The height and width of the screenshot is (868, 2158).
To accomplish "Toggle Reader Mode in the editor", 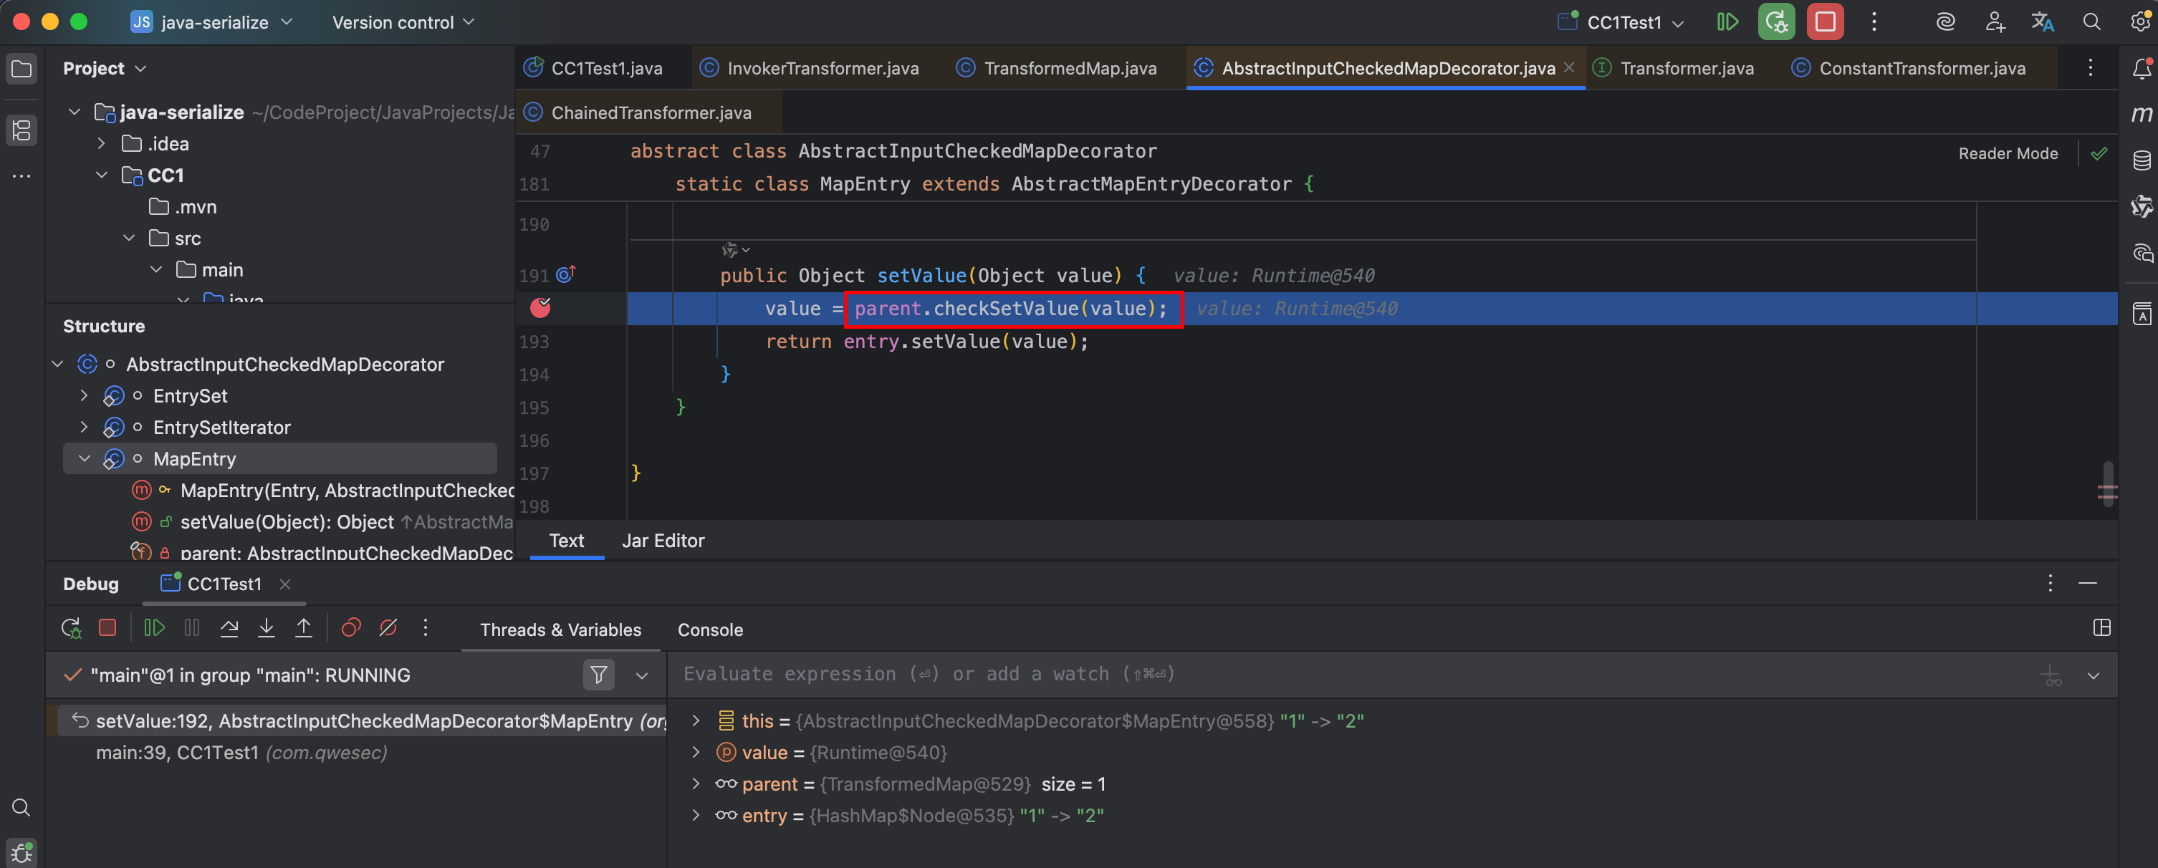I will tap(2008, 153).
